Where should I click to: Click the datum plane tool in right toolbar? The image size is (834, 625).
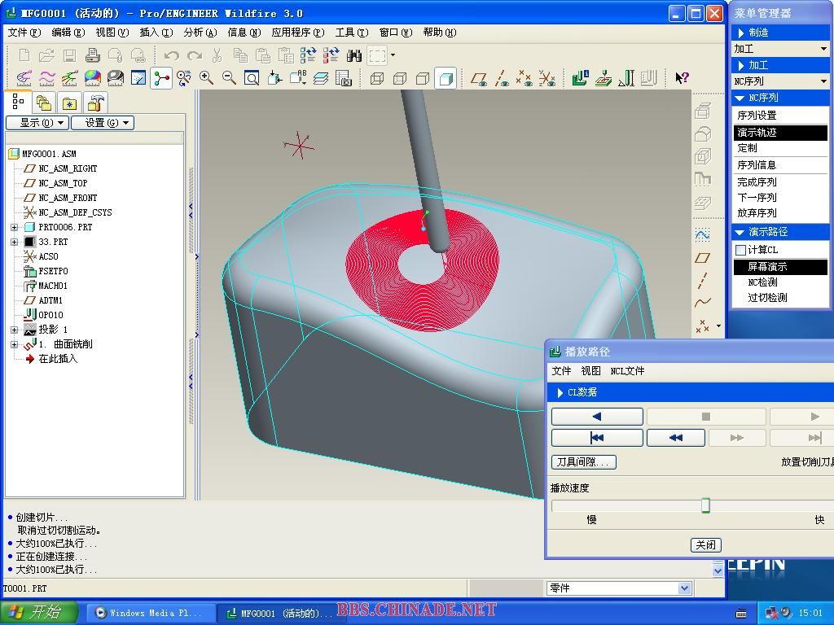click(703, 258)
